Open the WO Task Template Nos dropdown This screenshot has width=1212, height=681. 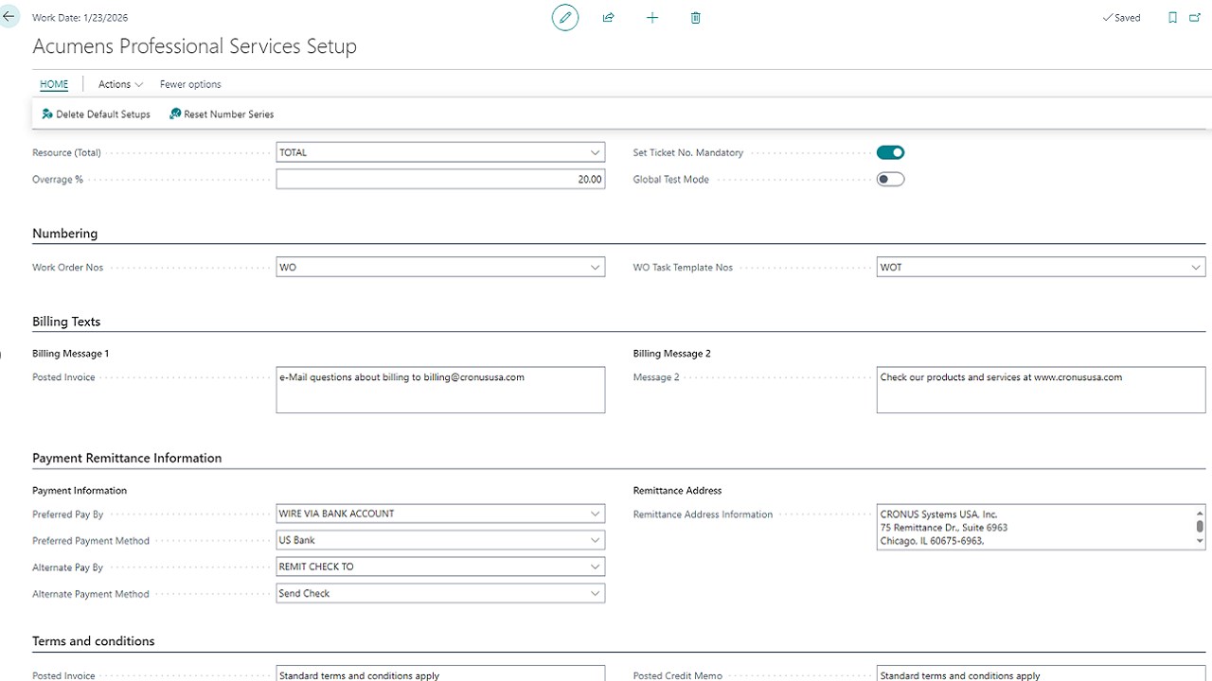pos(1196,267)
